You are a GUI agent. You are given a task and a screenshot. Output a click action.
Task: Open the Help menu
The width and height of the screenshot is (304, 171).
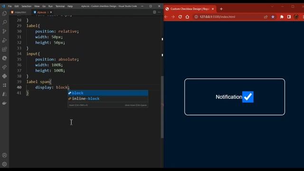(x=70, y=6)
